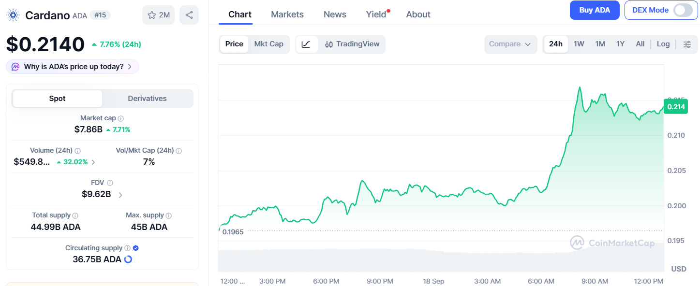The height and width of the screenshot is (286, 700).
Task: Click the info icon beside Circulating supply
Action: [127, 248]
